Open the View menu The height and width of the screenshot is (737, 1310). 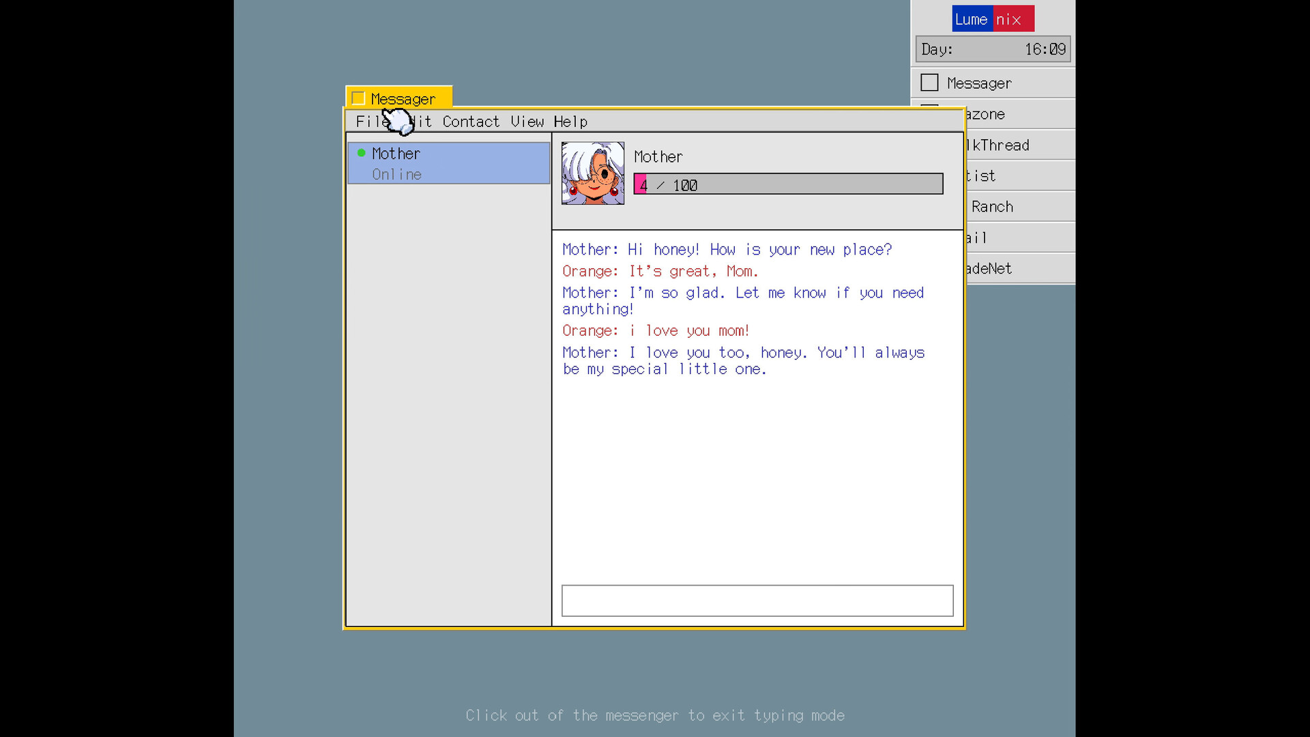[527, 121]
